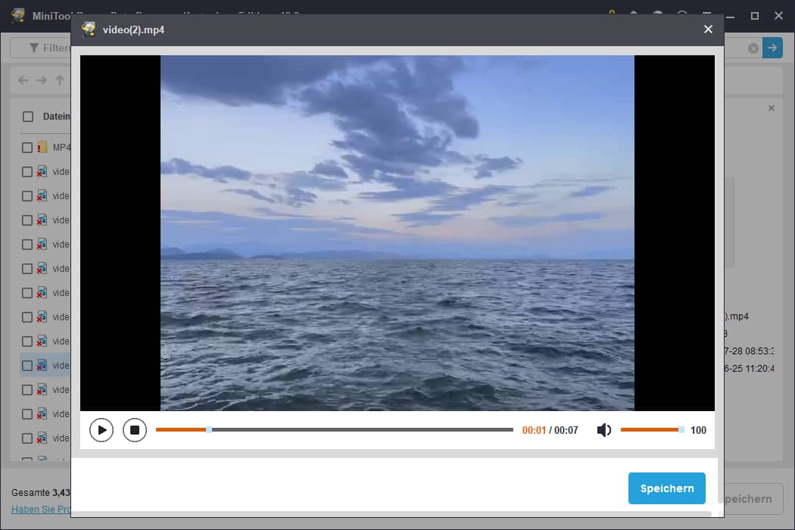Close the file info panel via its x icon
795x530 pixels.
click(x=772, y=108)
